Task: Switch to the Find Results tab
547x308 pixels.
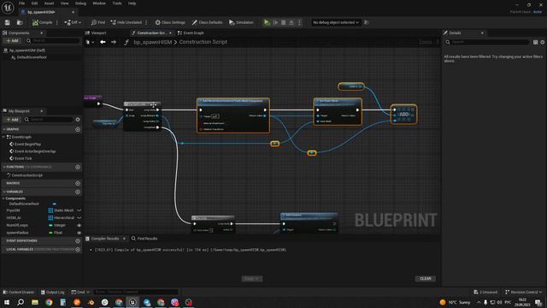Action: [144, 239]
